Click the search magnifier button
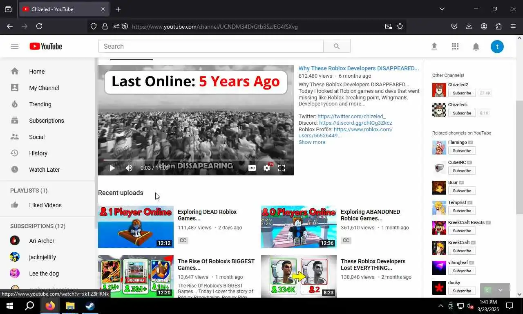 [337, 46]
